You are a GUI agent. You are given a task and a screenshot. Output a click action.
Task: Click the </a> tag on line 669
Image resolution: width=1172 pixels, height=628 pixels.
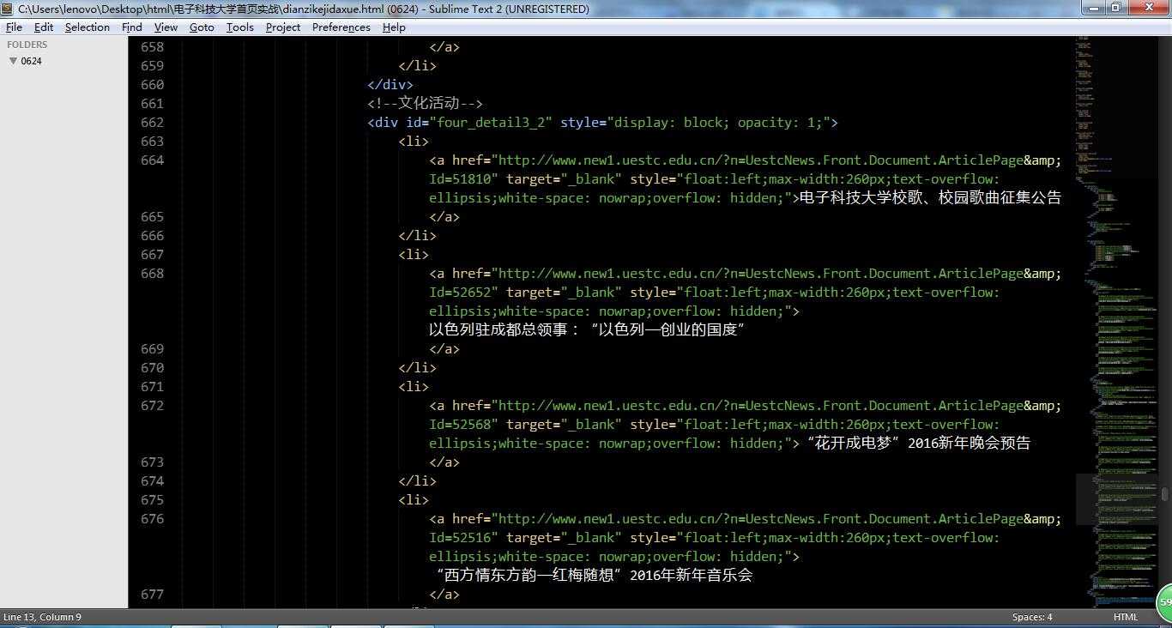point(444,349)
